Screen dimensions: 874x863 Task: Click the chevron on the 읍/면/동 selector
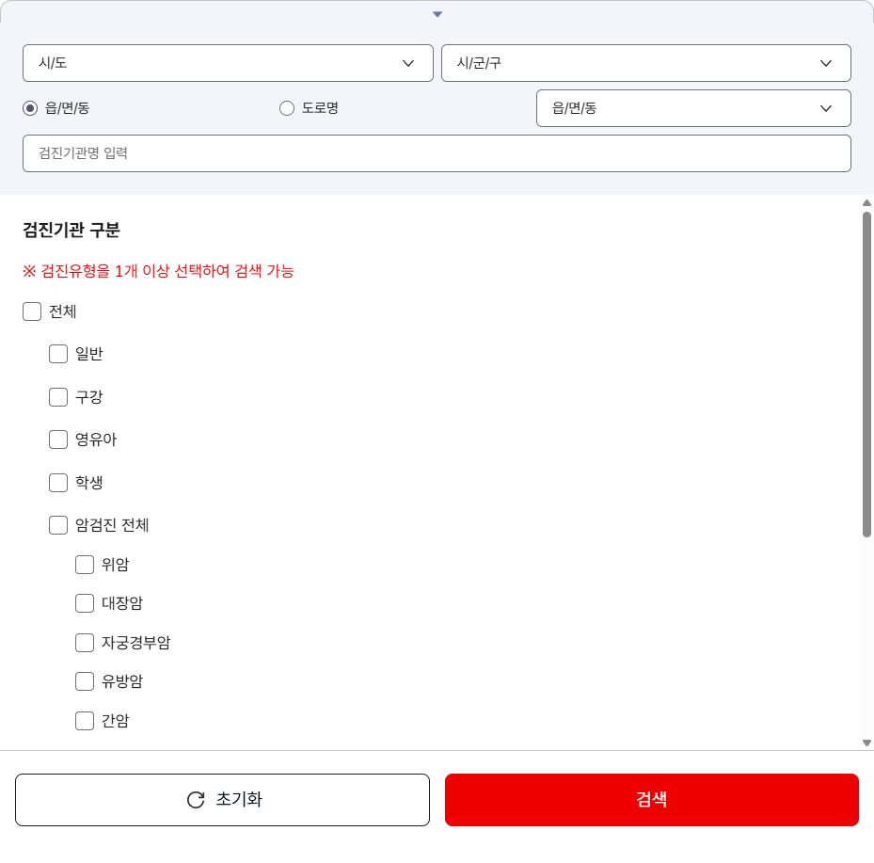pyautogui.click(x=826, y=107)
